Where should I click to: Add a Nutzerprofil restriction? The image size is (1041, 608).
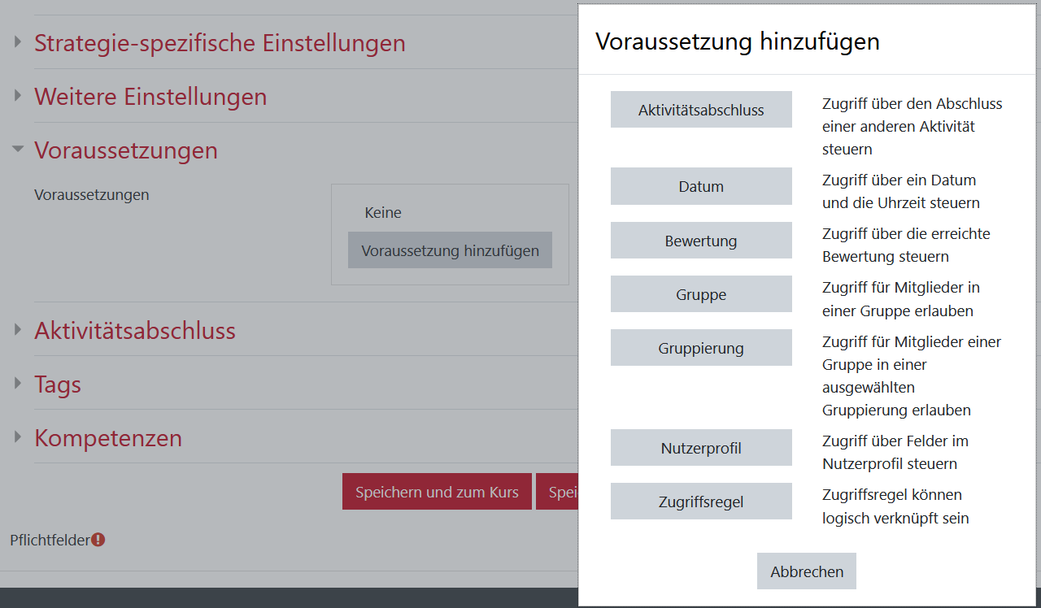tap(701, 447)
